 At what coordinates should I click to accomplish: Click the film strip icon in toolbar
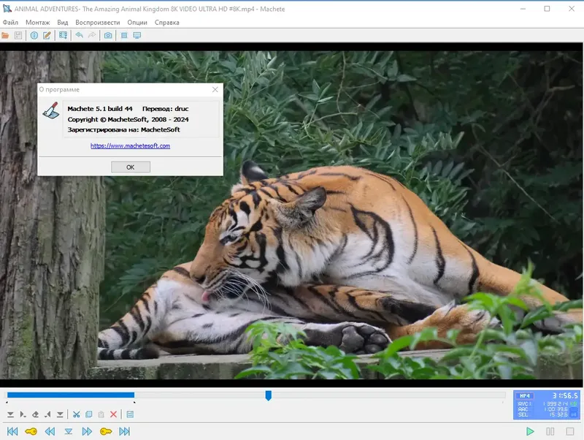tap(63, 35)
